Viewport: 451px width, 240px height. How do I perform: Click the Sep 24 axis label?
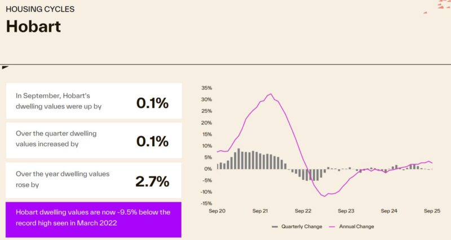[x=389, y=211]
